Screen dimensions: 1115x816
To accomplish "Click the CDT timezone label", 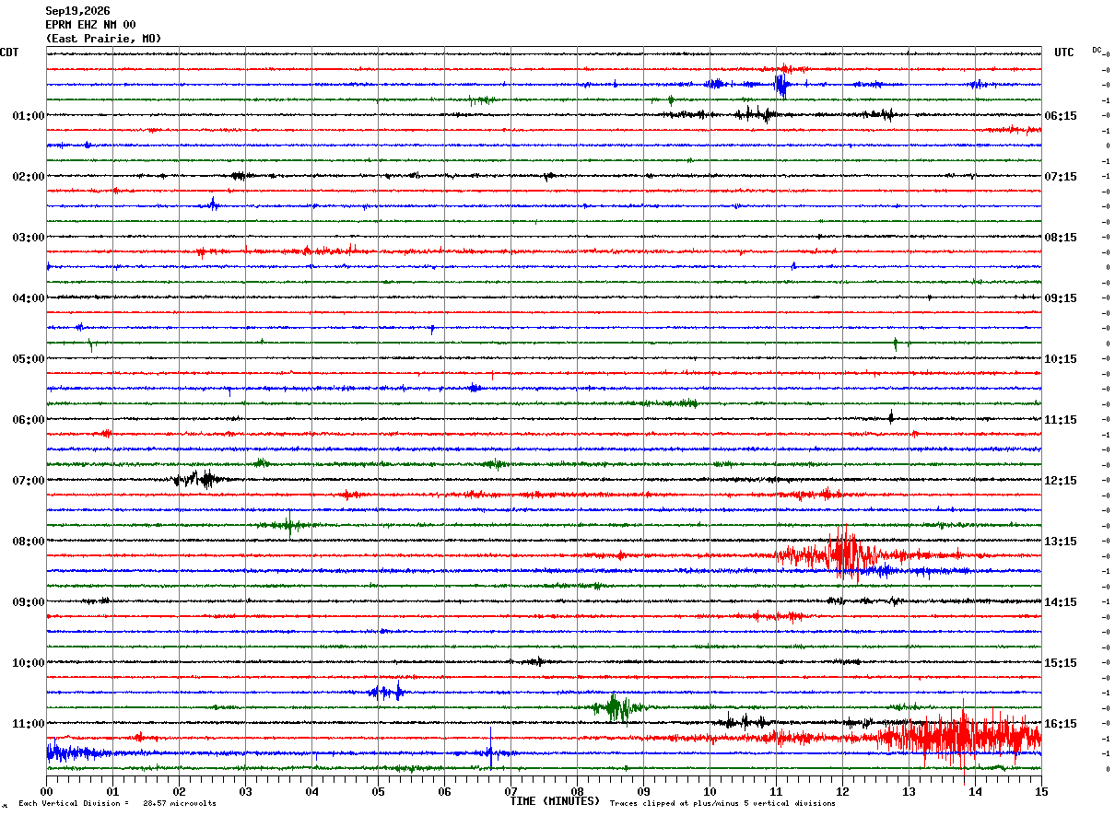I will point(9,52).
